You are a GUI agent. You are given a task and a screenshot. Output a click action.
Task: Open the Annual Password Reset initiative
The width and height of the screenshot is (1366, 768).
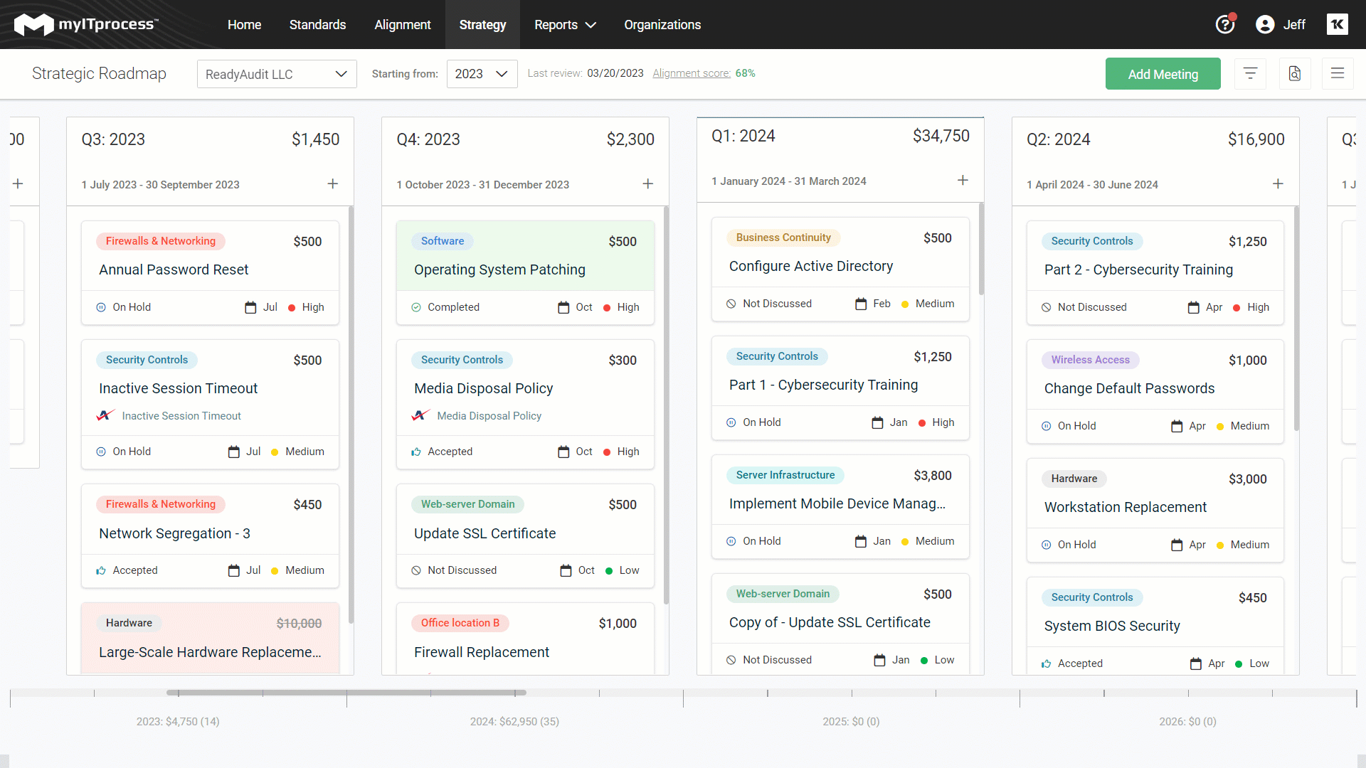(174, 270)
